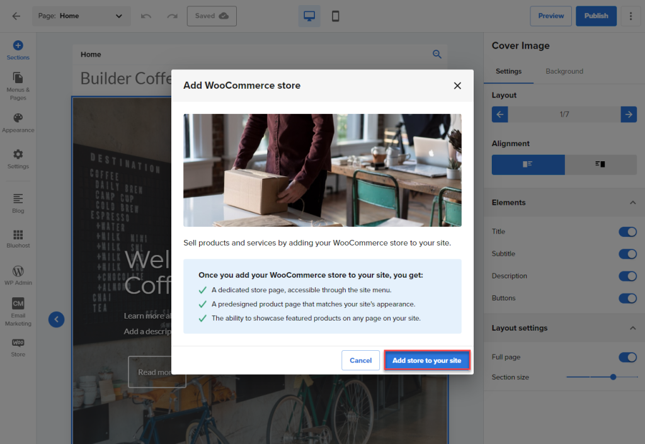Collapse the Elements section
Image resolution: width=645 pixels, height=444 pixels.
pos(632,203)
